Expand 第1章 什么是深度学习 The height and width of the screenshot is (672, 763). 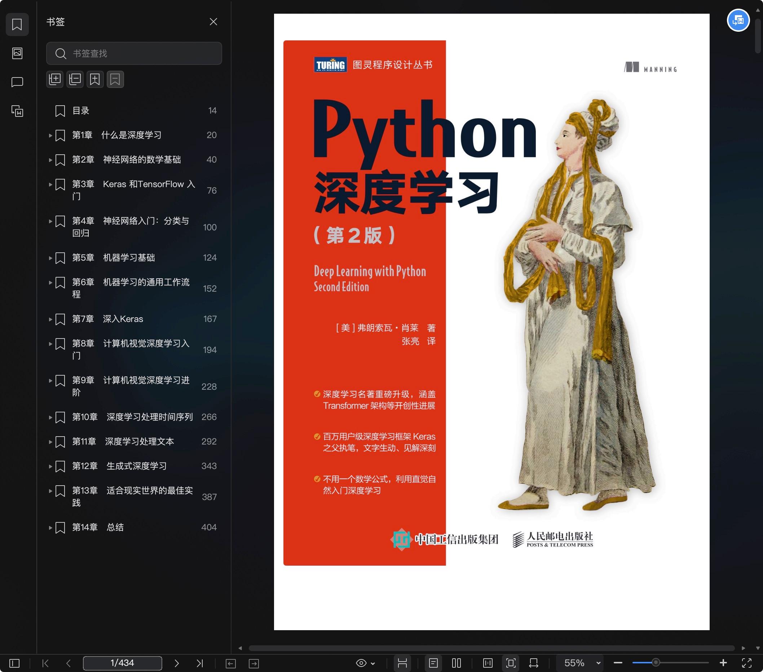[x=50, y=136]
